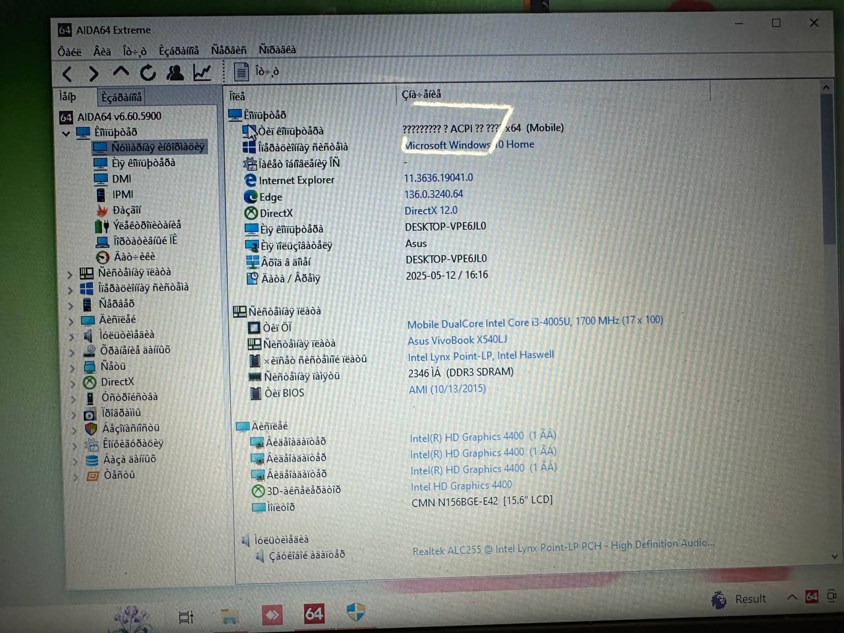This screenshot has width=844, height=633.
Task: Click the report page icon in the toolbar
Action: [241, 72]
